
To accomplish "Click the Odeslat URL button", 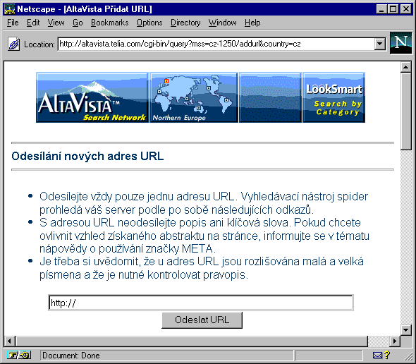I will [x=202, y=320].
